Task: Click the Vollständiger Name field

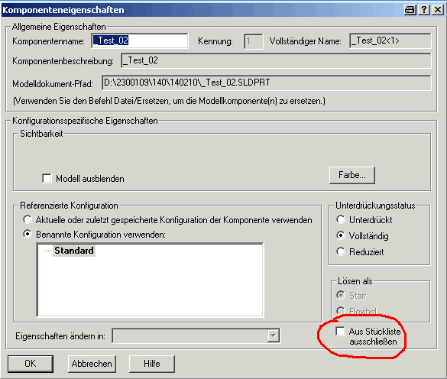Action: (x=390, y=40)
